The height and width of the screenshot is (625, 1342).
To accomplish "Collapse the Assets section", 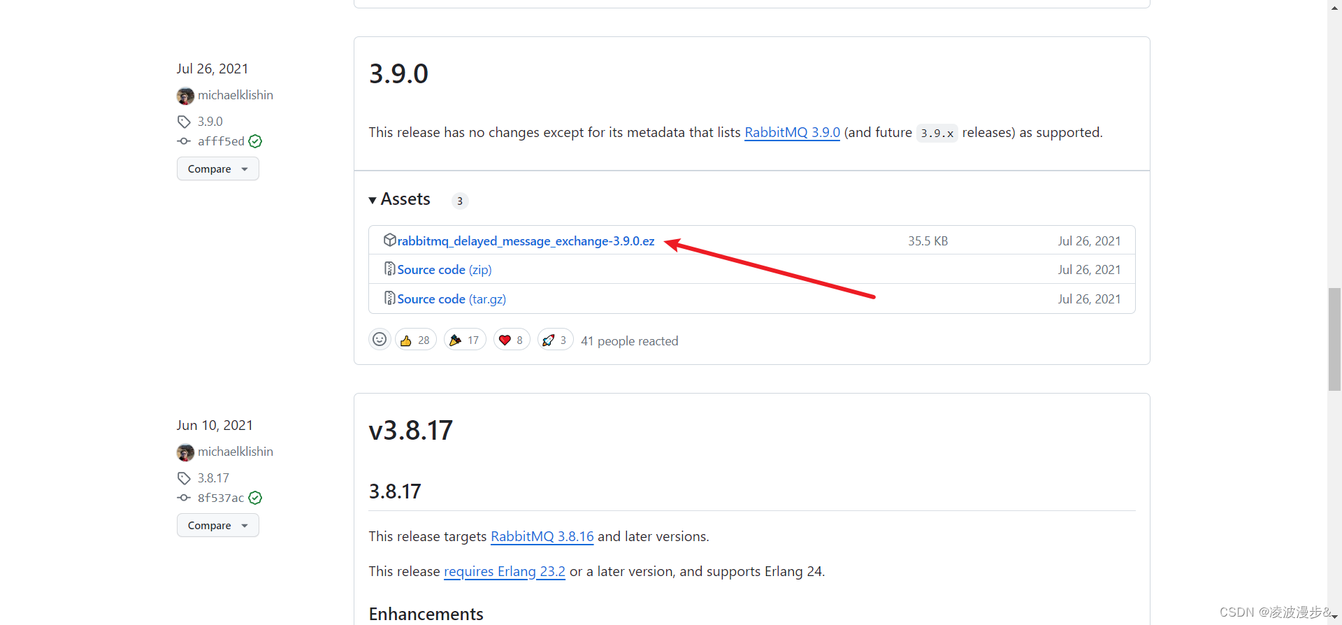I will point(400,199).
